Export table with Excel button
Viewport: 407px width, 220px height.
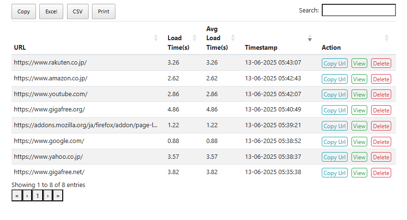tap(51, 11)
